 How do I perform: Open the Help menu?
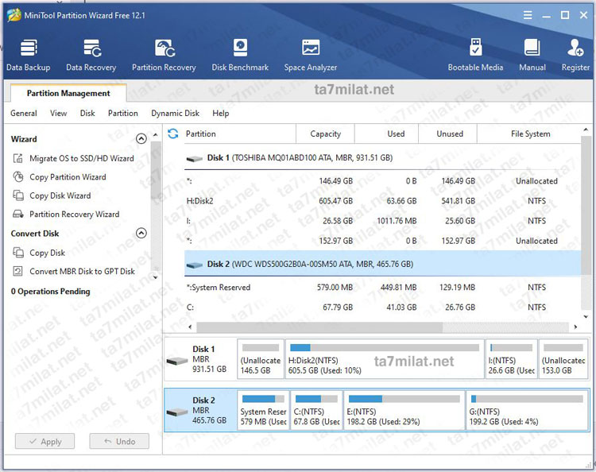220,114
